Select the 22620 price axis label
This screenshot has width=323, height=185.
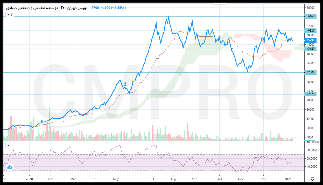[x=310, y=94]
